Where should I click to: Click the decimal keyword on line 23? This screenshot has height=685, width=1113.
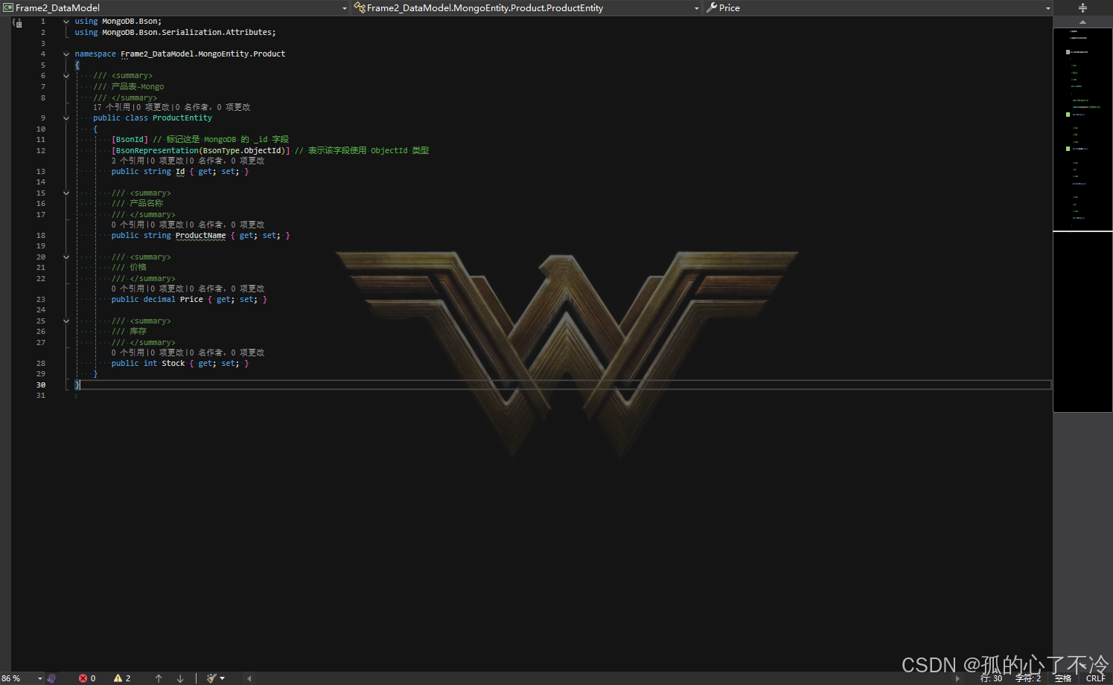159,300
